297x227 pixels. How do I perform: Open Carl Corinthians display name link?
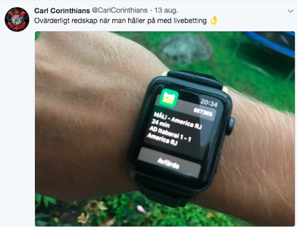pos(62,11)
